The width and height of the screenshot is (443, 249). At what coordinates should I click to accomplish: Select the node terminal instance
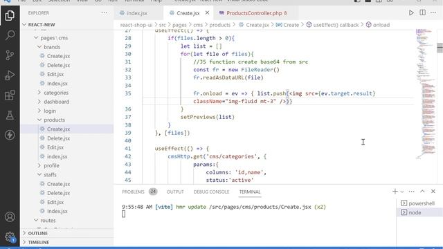point(419,212)
